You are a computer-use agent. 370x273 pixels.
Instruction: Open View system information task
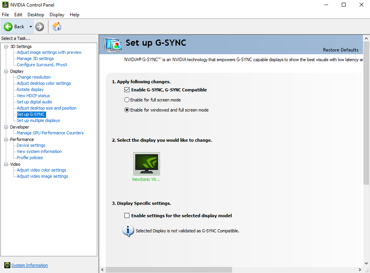[39, 151]
